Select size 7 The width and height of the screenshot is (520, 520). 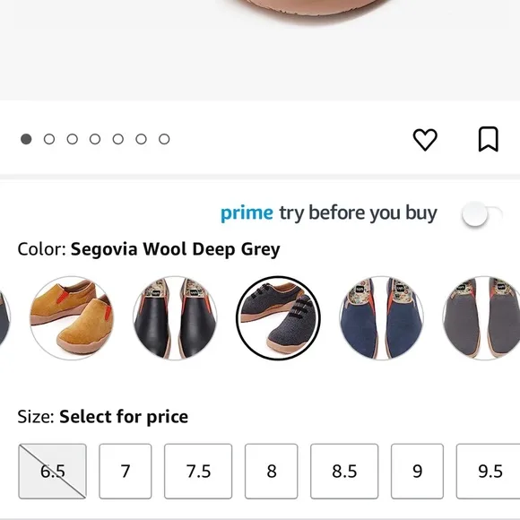pos(126,471)
